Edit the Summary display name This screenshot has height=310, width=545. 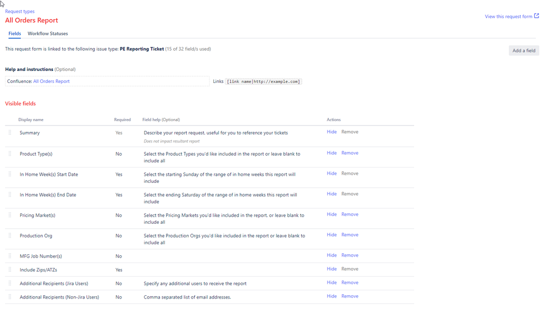(29, 133)
